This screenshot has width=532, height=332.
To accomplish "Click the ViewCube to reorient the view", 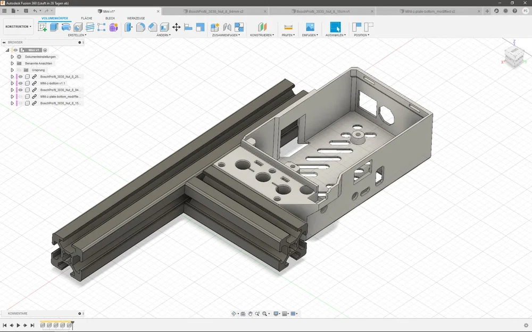I will point(514,56).
